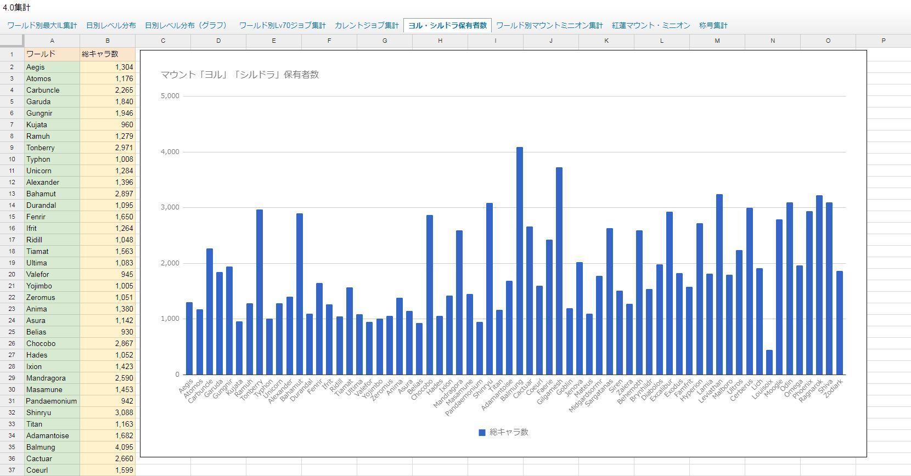Select row 20 header
Image resolution: width=911 pixels, height=476 pixels.
pyautogui.click(x=12, y=274)
